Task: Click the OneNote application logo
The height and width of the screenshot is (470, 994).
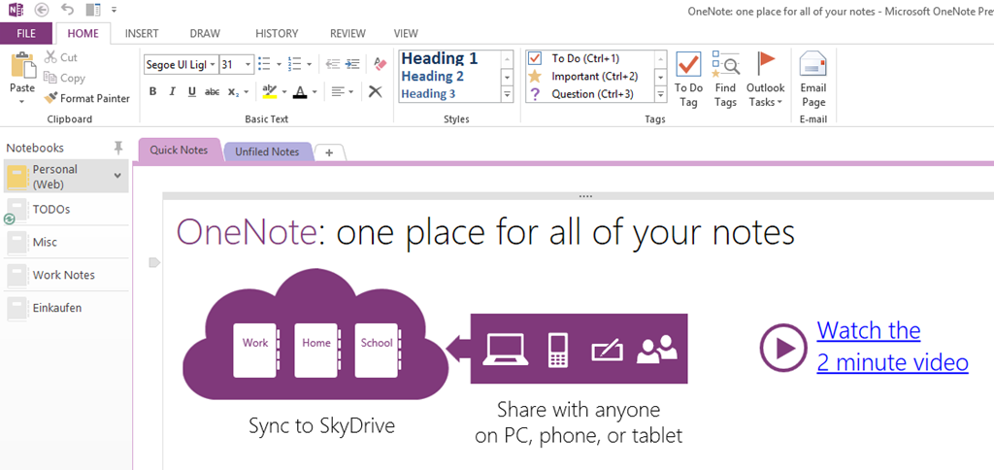Action: [x=16, y=10]
